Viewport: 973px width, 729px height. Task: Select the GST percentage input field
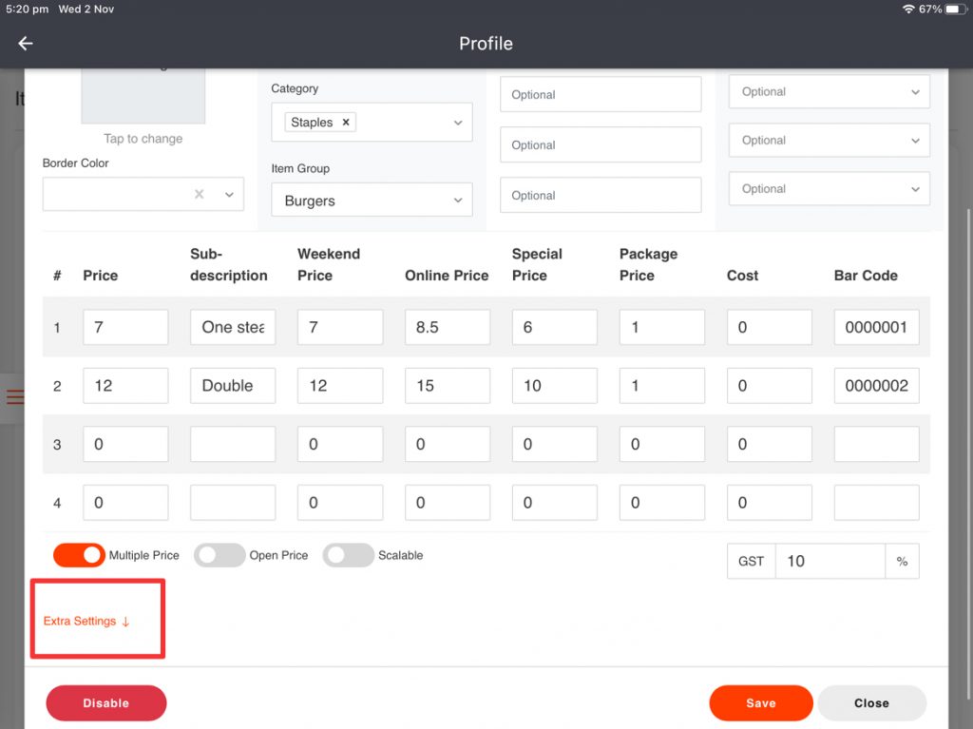[x=830, y=561]
